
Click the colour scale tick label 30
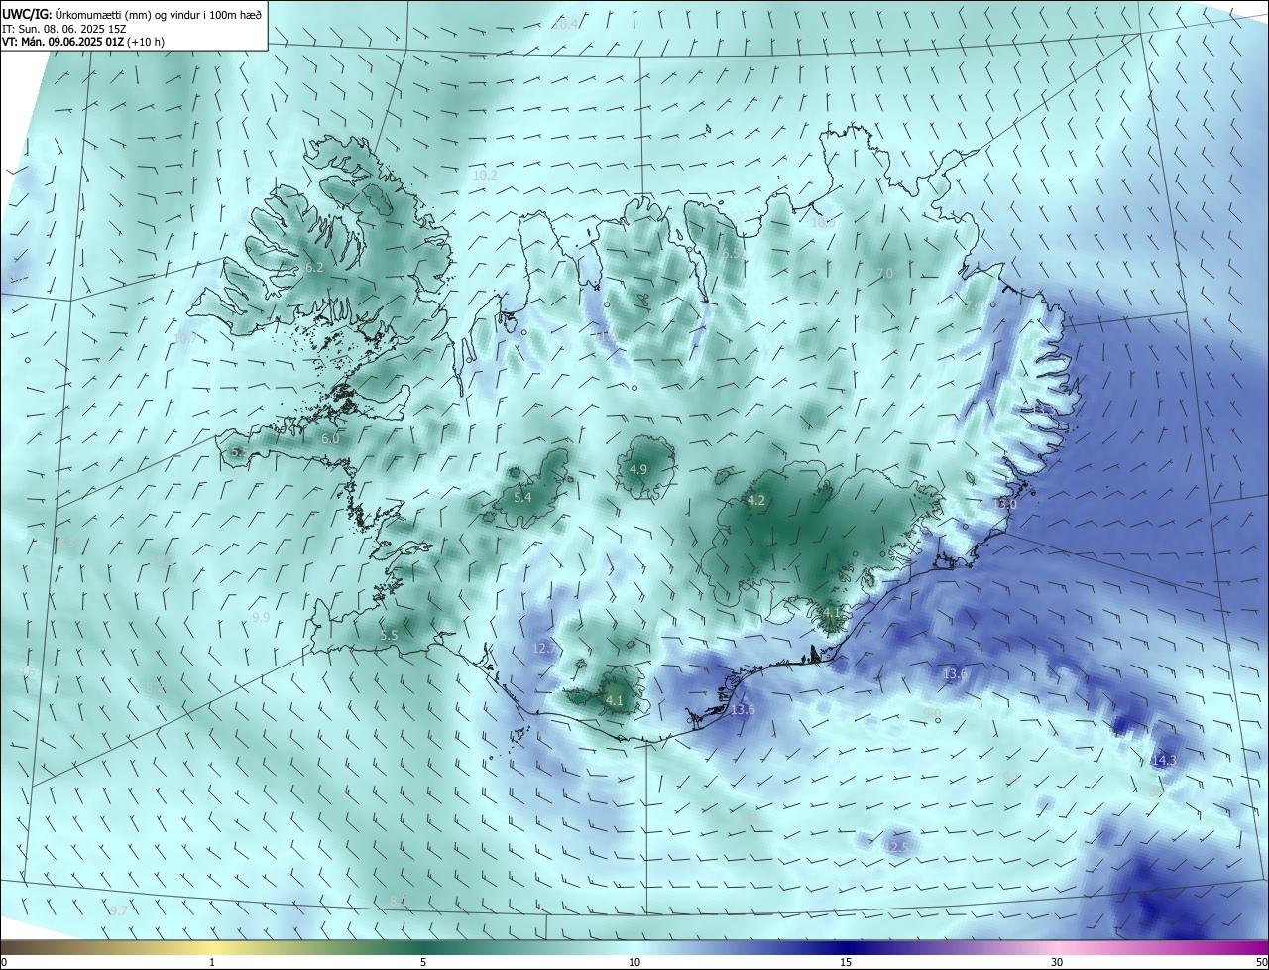coord(1057,962)
